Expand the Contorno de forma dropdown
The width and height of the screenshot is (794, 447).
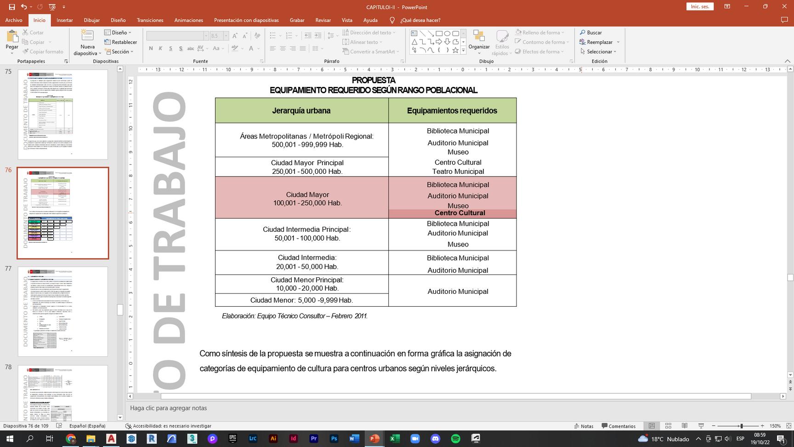pyautogui.click(x=542, y=42)
